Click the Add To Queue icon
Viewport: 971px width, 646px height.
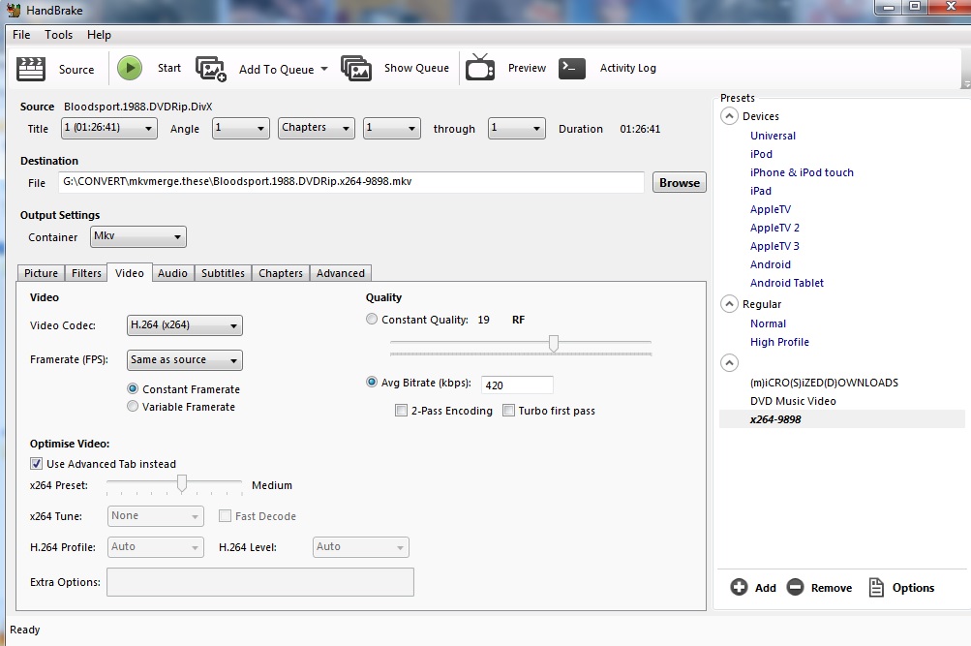[211, 69]
